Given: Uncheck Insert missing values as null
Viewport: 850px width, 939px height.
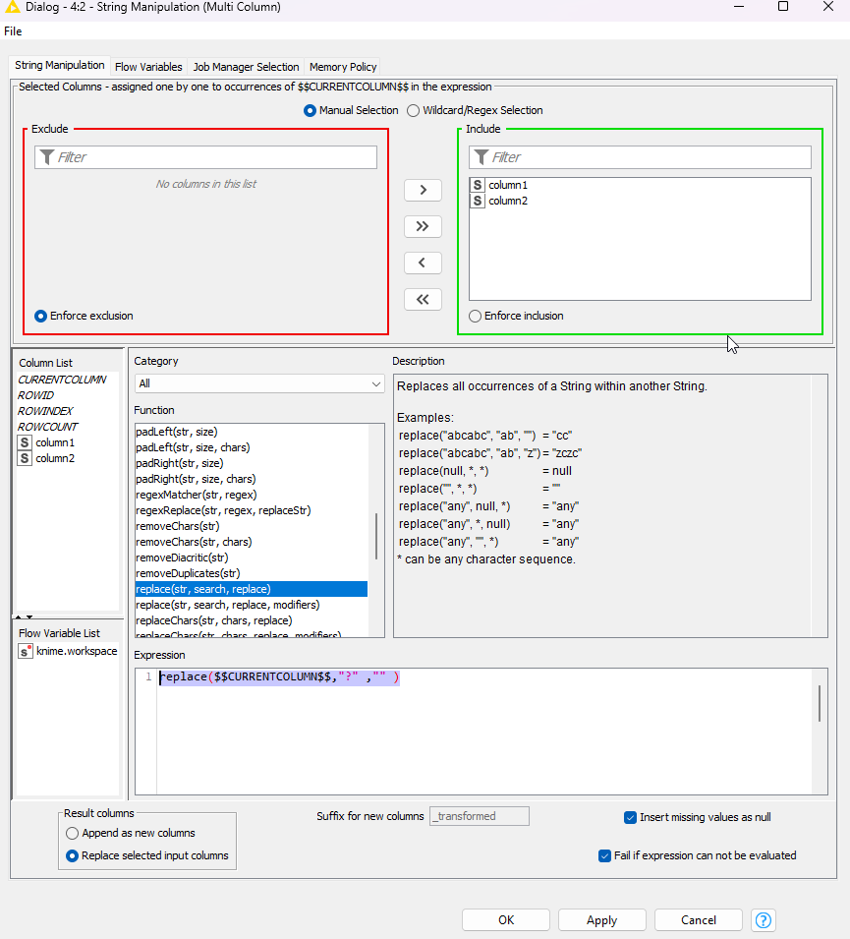Looking at the screenshot, I should coord(630,817).
